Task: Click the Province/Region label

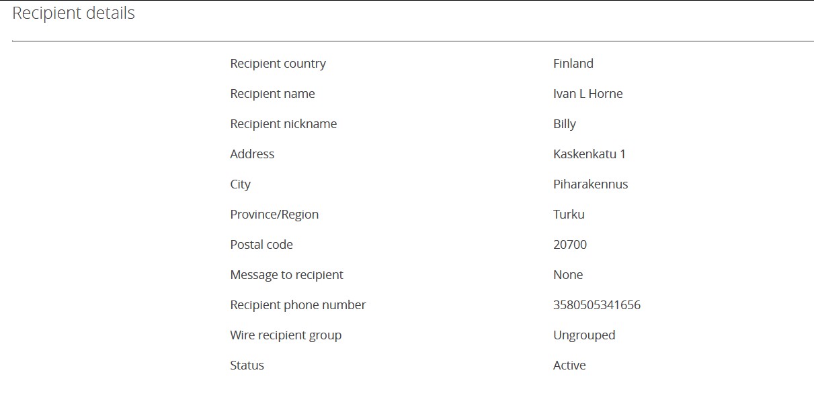Action: point(274,215)
